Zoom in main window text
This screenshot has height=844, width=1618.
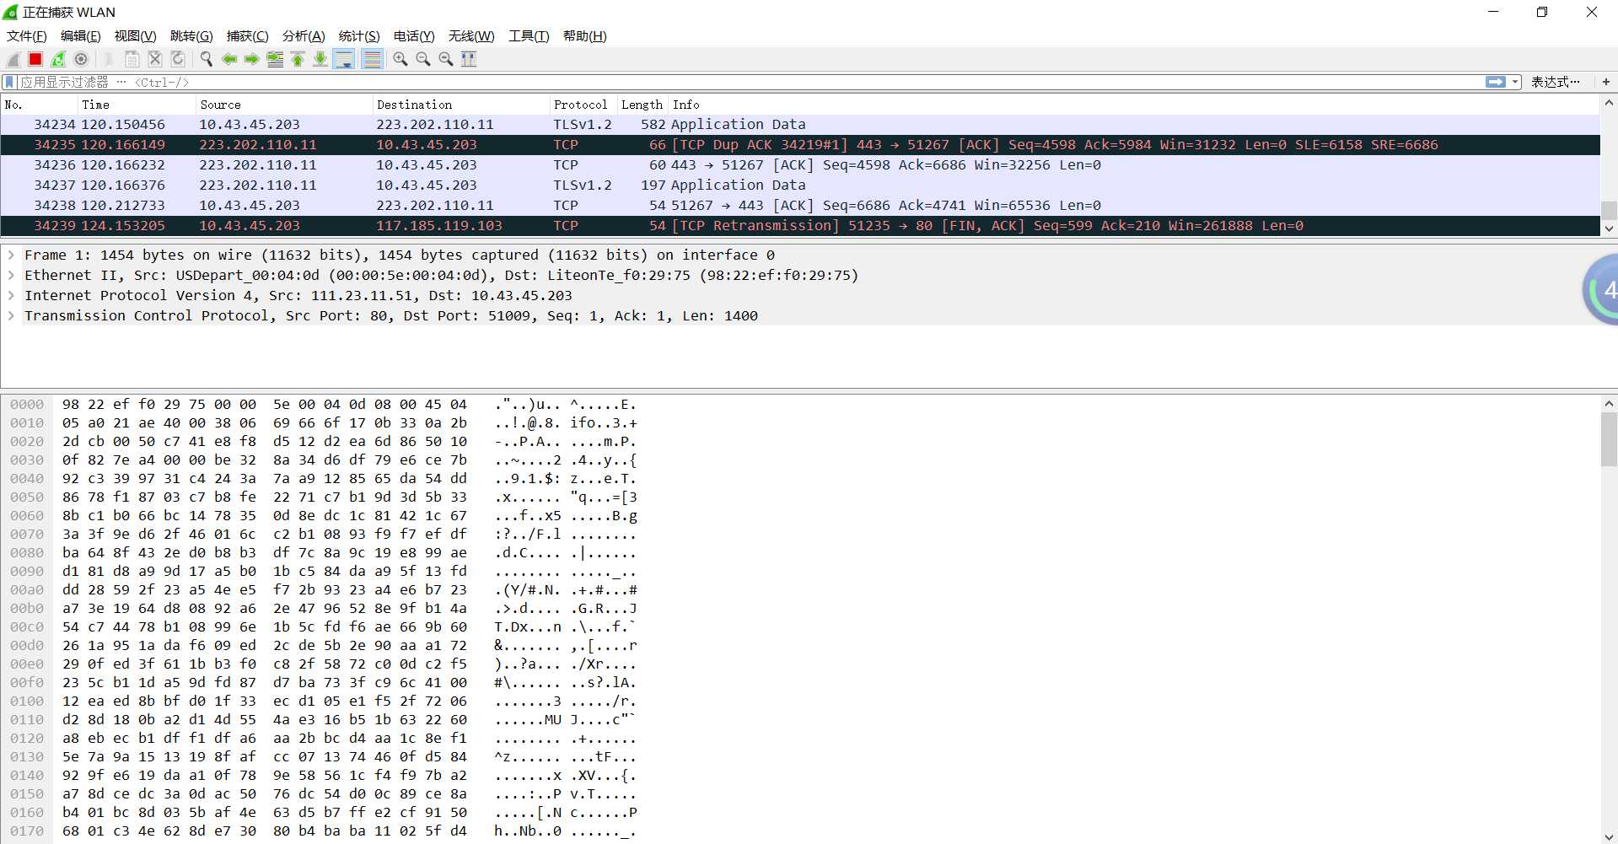(x=400, y=59)
